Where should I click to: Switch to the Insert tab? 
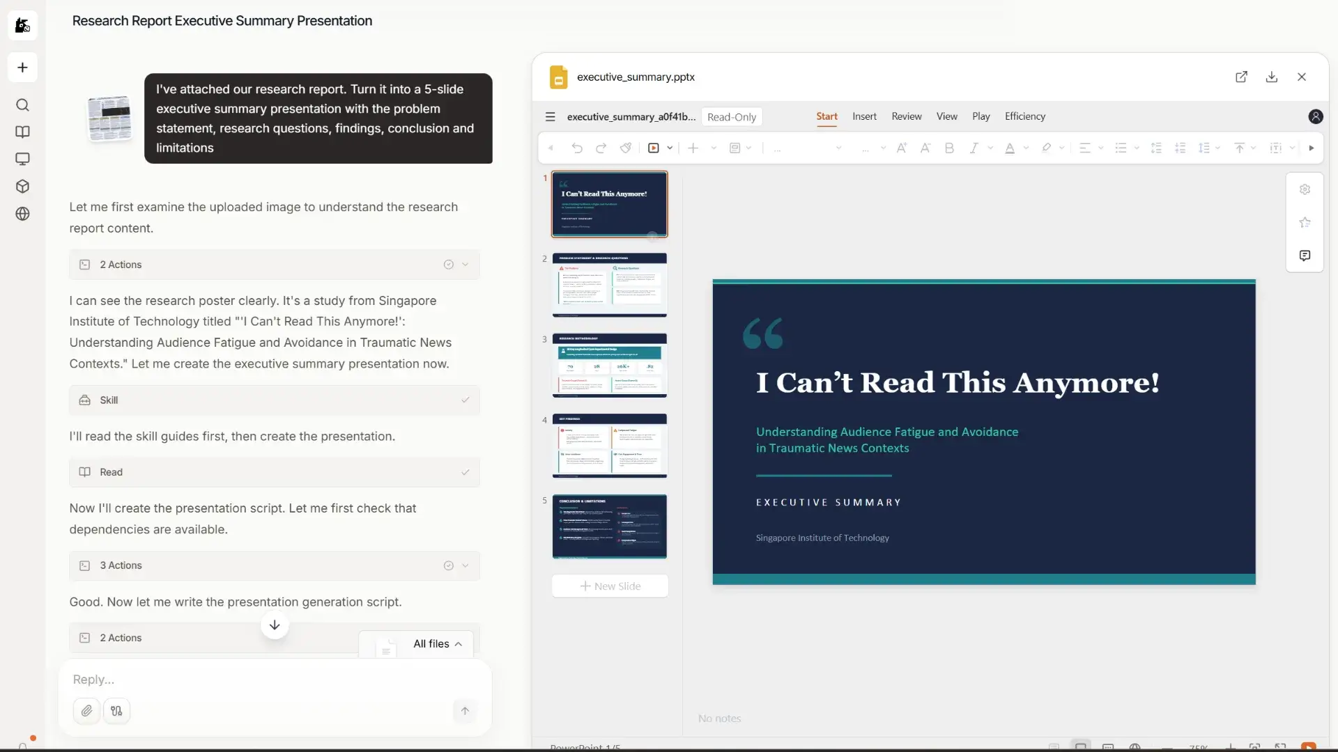tap(864, 117)
